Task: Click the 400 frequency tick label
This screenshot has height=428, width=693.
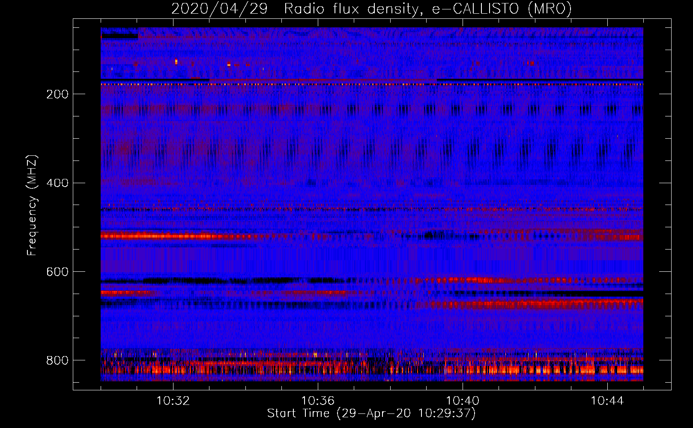Action: (57, 183)
